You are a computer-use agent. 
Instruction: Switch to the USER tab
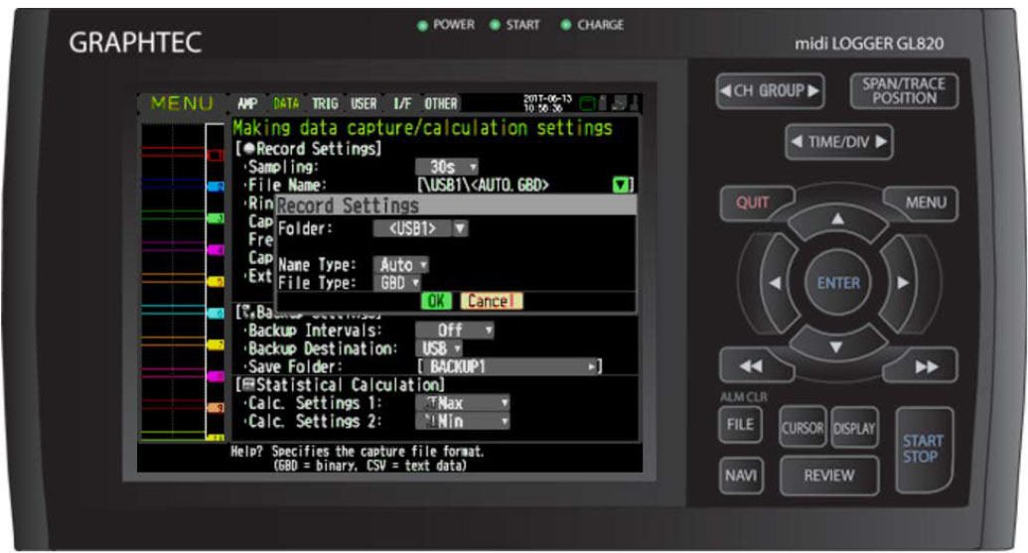[364, 103]
